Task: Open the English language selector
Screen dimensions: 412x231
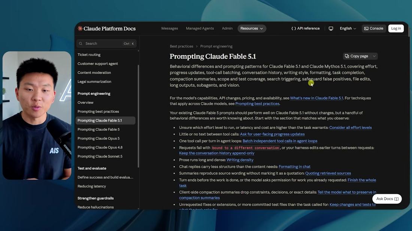Action: (348, 28)
